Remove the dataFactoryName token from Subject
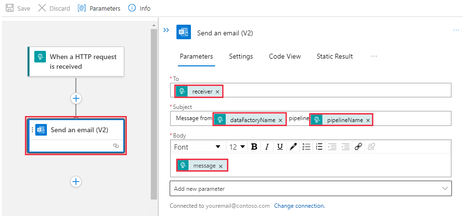The height and width of the screenshot is (216, 464). [x=280, y=120]
